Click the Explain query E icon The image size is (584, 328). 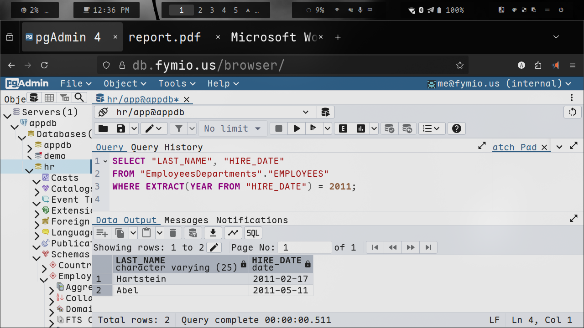point(343,129)
